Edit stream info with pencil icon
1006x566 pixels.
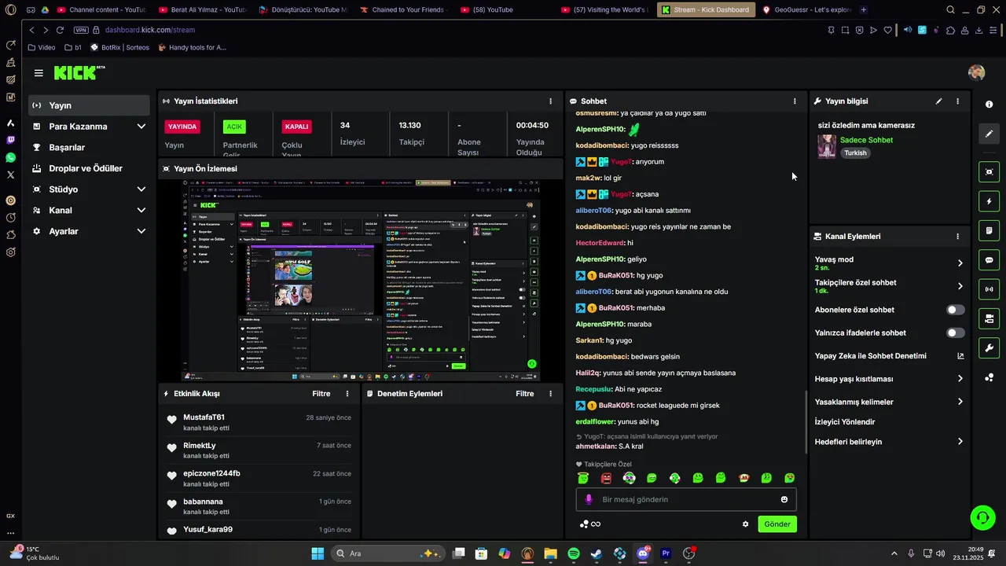(938, 101)
